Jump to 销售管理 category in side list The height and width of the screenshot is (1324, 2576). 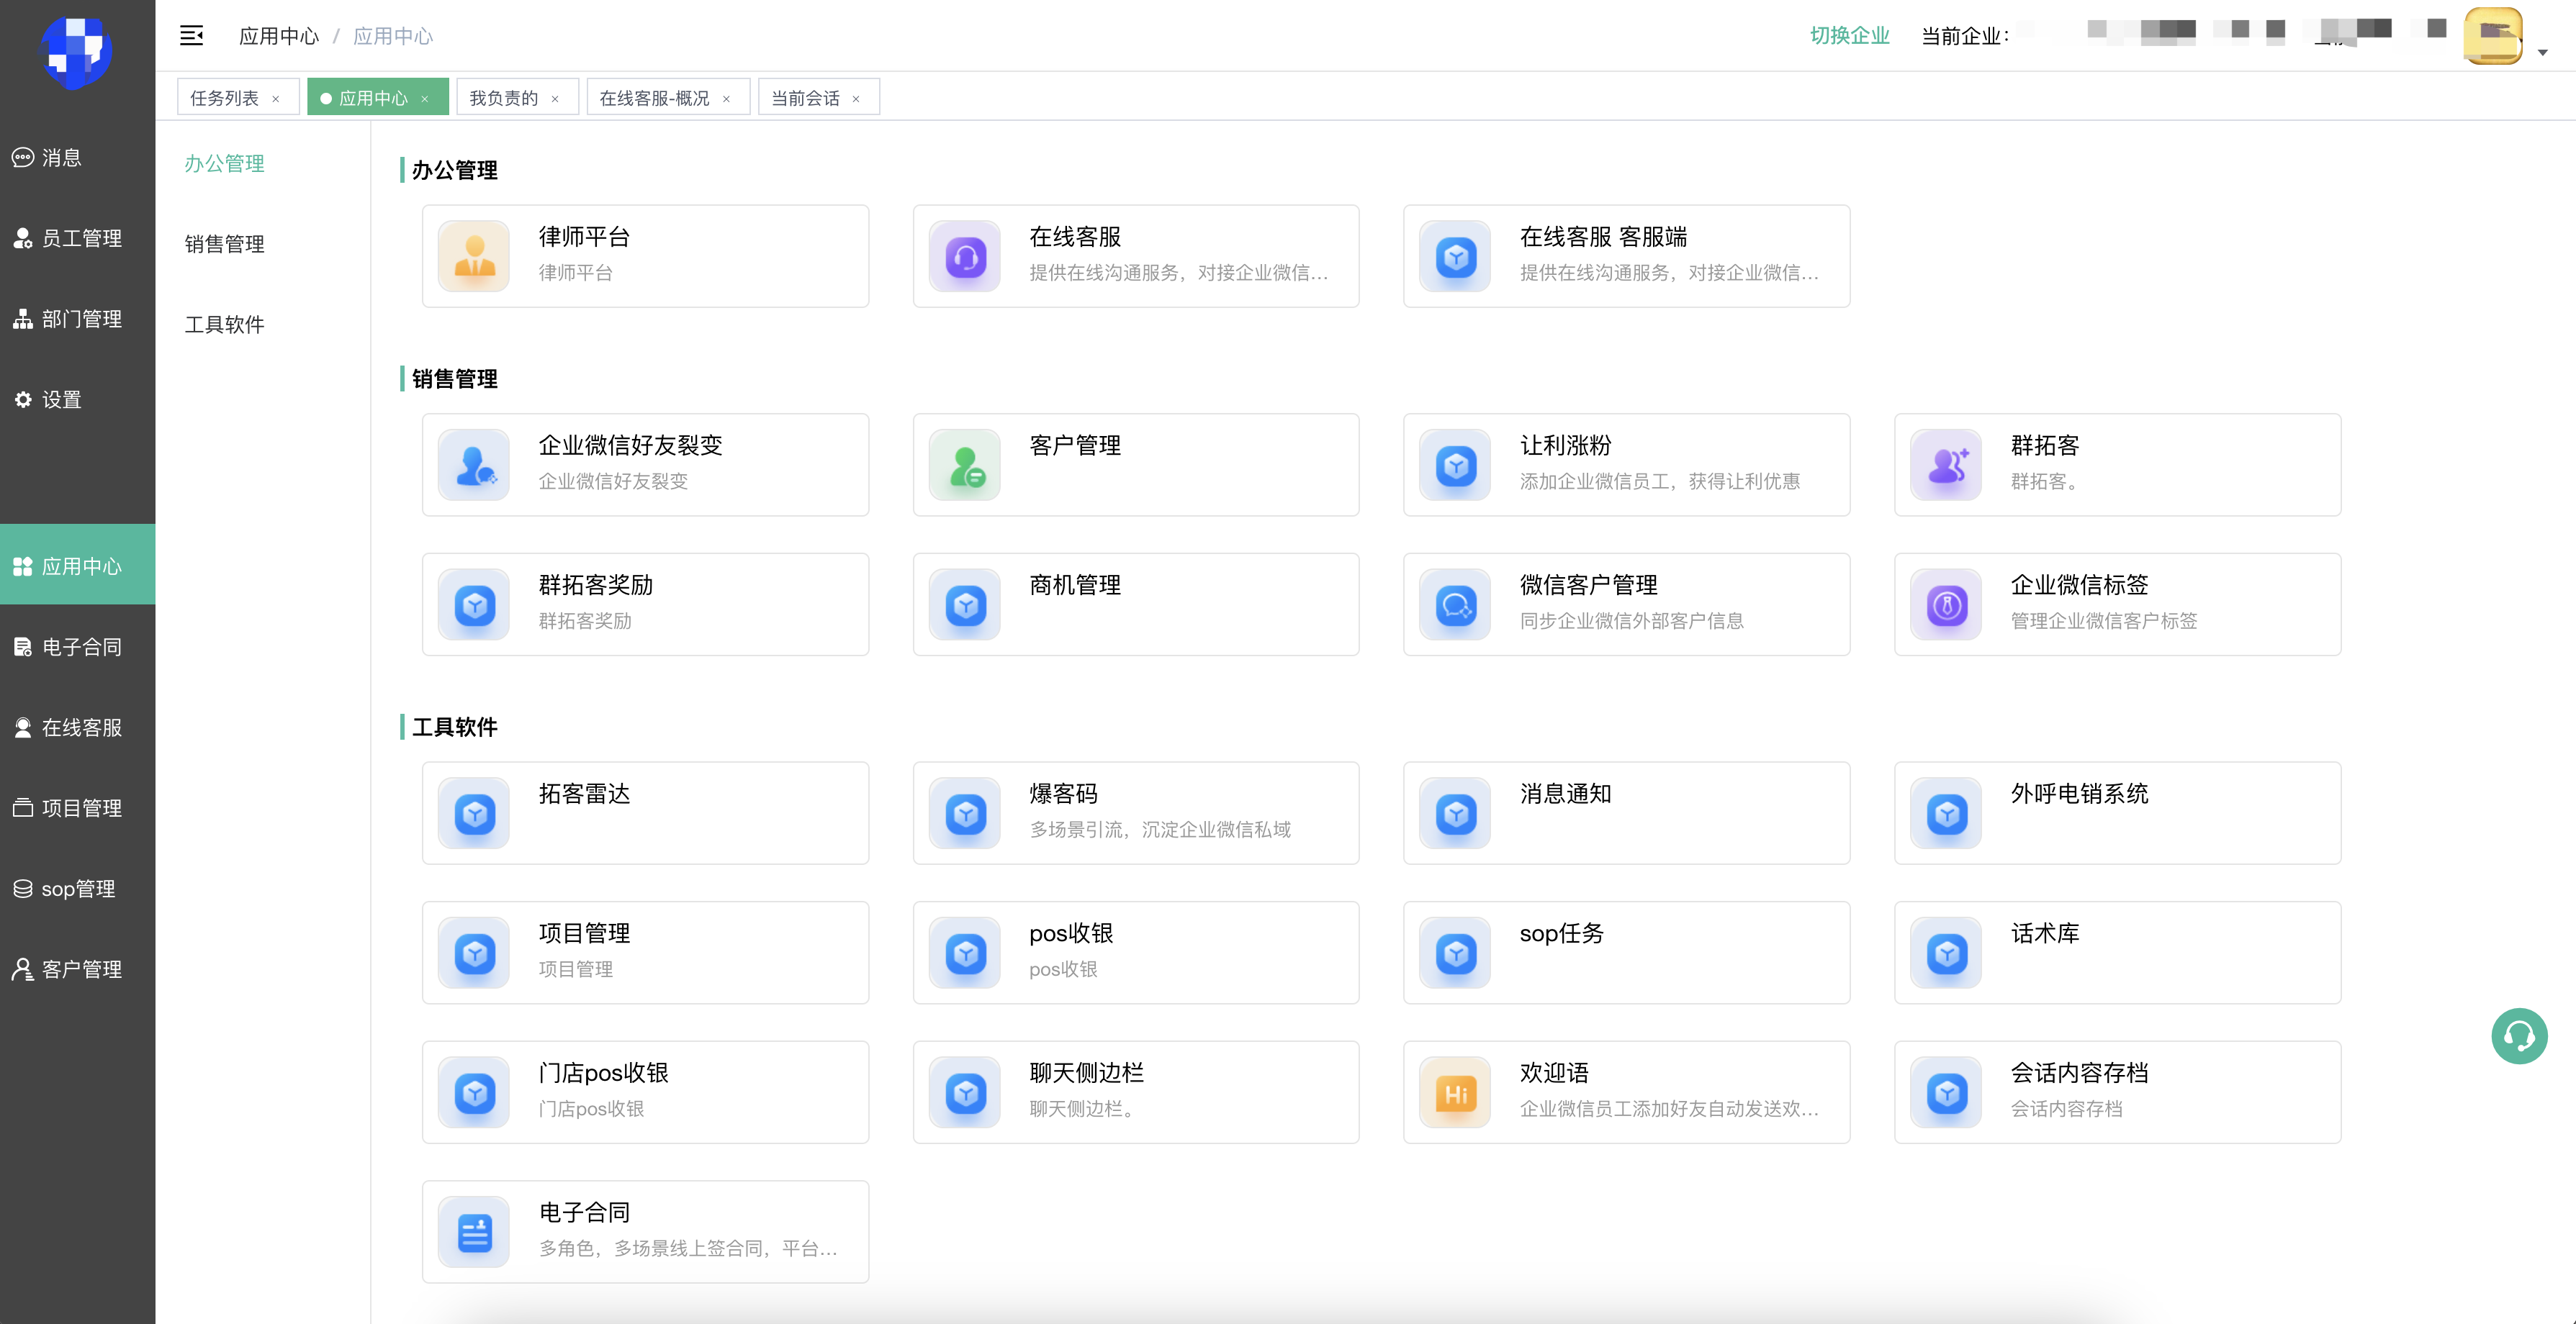click(225, 244)
